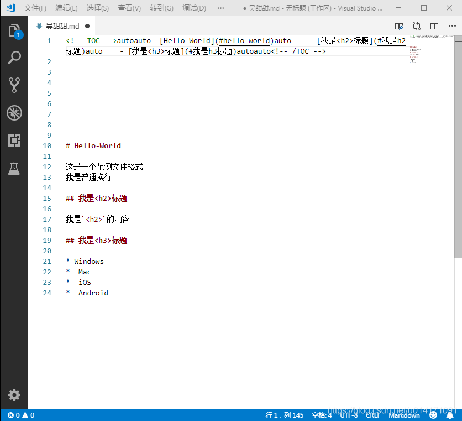
Task: Open the Search view in activity bar
Action: (x=14, y=58)
